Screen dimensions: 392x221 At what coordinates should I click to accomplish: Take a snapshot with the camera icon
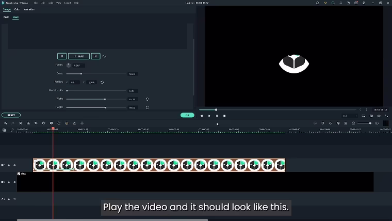(x=371, y=116)
